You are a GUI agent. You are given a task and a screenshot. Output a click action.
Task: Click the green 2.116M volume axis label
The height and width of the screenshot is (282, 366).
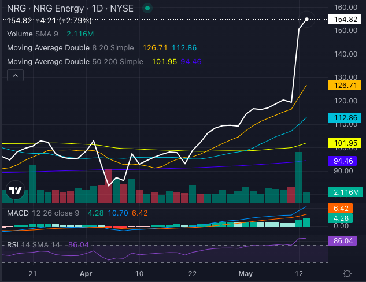click(x=345, y=192)
